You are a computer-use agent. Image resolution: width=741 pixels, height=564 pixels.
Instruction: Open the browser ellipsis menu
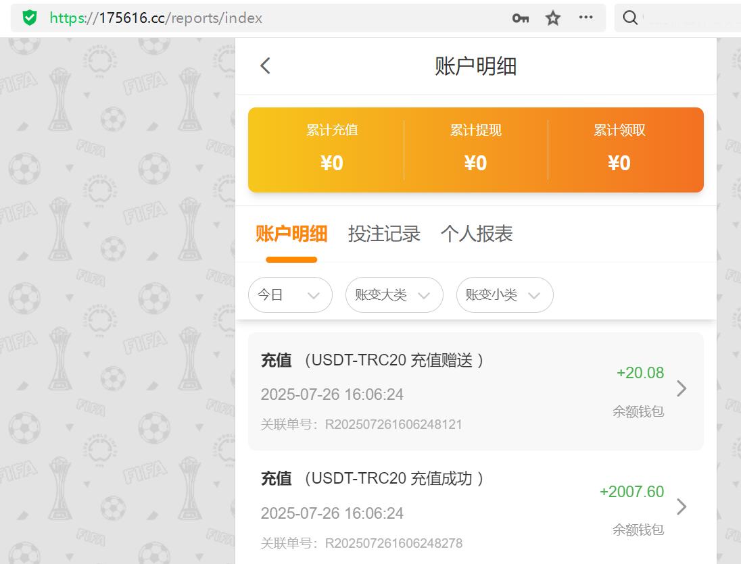585,18
